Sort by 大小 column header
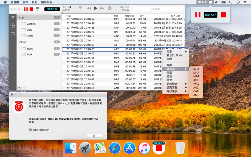The height and width of the screenshot is (157, 251). click(142, 16)
